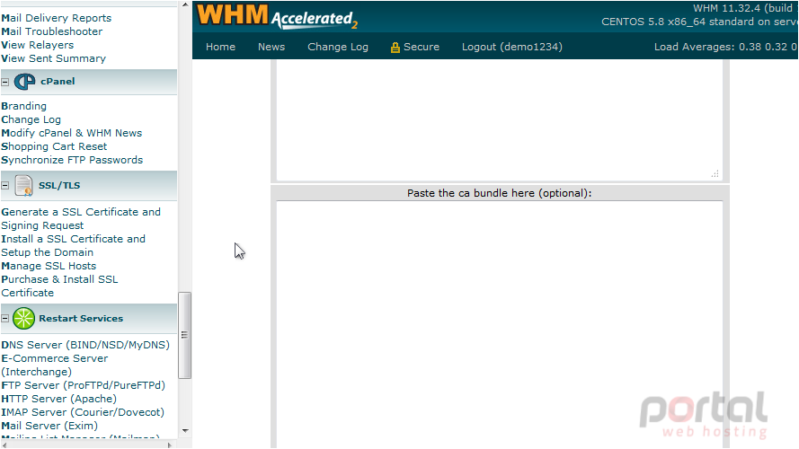Open Generate a SSL Certificate and Signing Request
This screenshot has width=799, height=449.
click(x=81, y=219)
